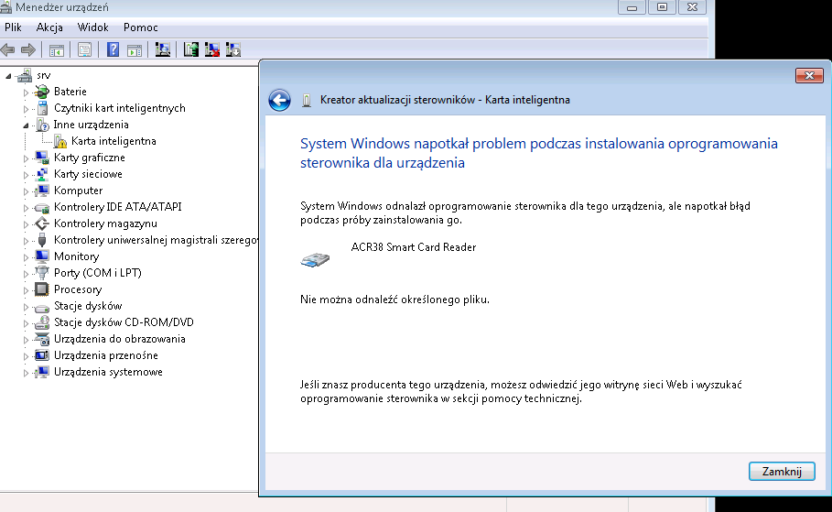Click the Baterie battery icon

(41, 92)
